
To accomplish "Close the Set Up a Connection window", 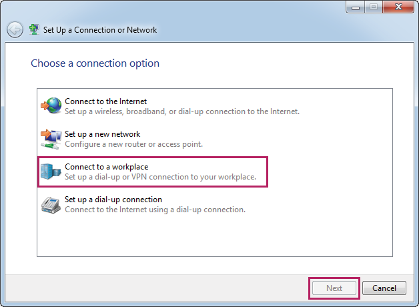I will (398, 8).
